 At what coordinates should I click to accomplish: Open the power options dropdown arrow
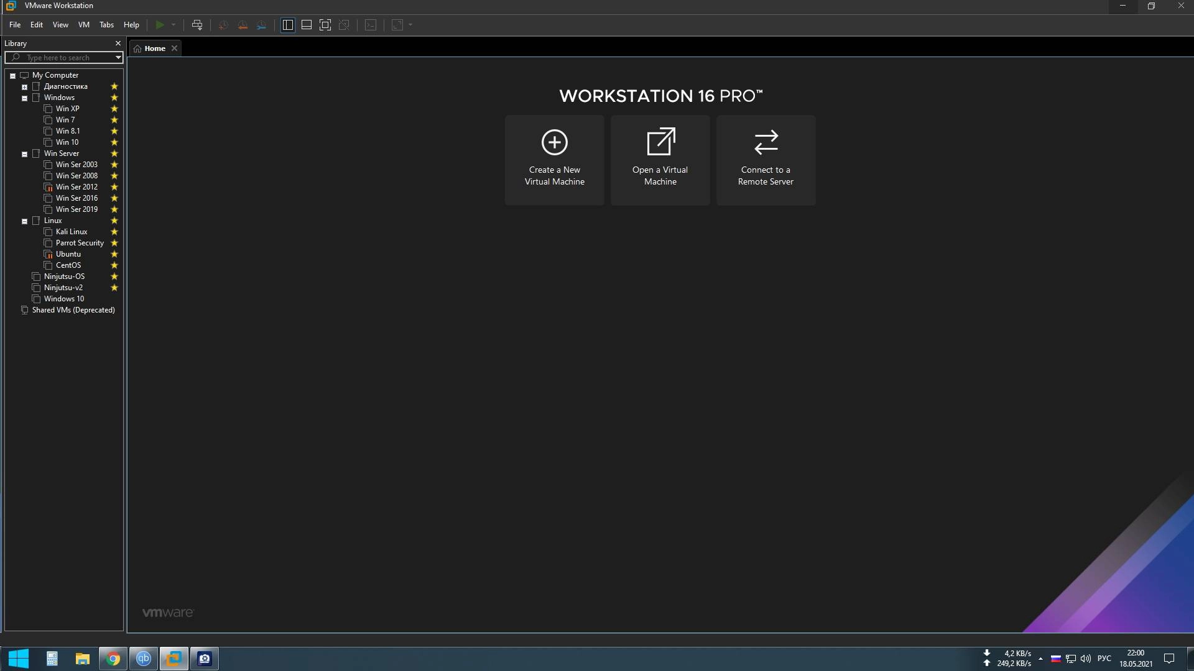[x=174, y=25]
